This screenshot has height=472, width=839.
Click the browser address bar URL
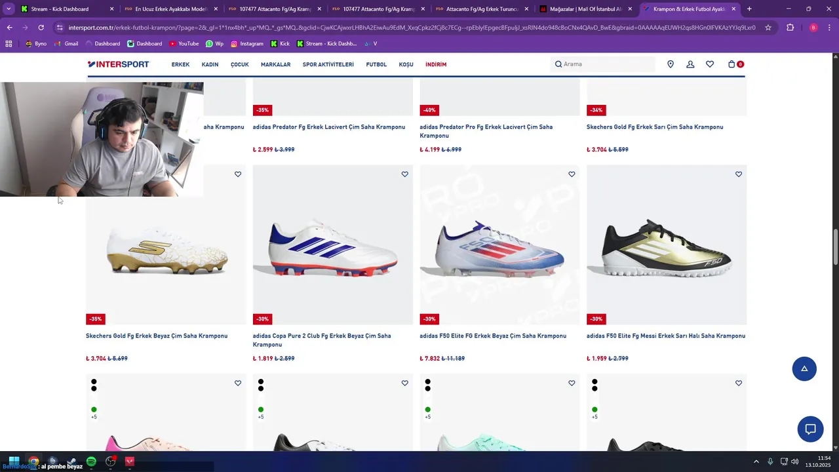tap(412, 28)
